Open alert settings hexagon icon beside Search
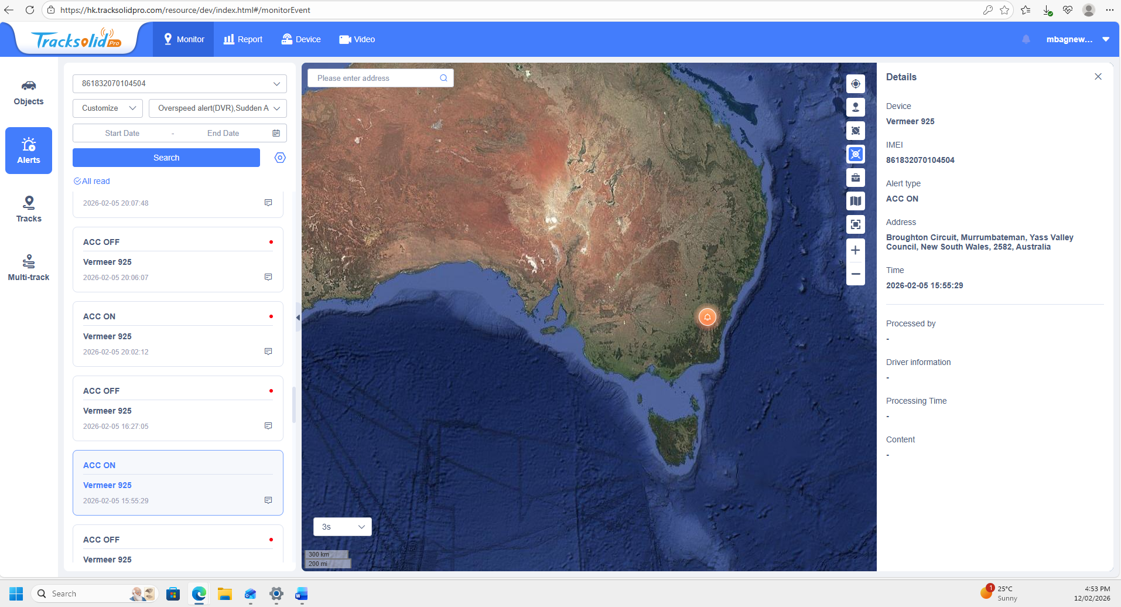The height and width of the screenshot is (607, 1121). [280, 158]
